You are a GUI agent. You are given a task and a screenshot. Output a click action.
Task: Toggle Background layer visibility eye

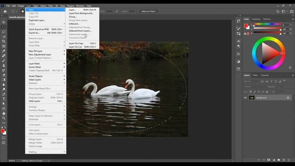(245, 98)
